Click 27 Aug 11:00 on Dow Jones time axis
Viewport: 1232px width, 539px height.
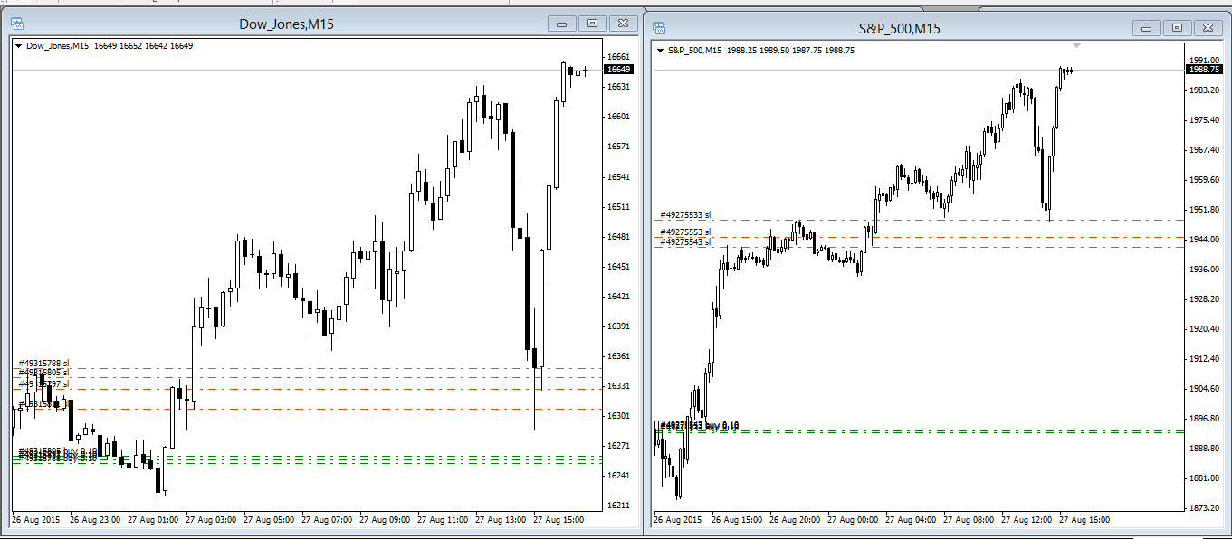pos(444,520)
